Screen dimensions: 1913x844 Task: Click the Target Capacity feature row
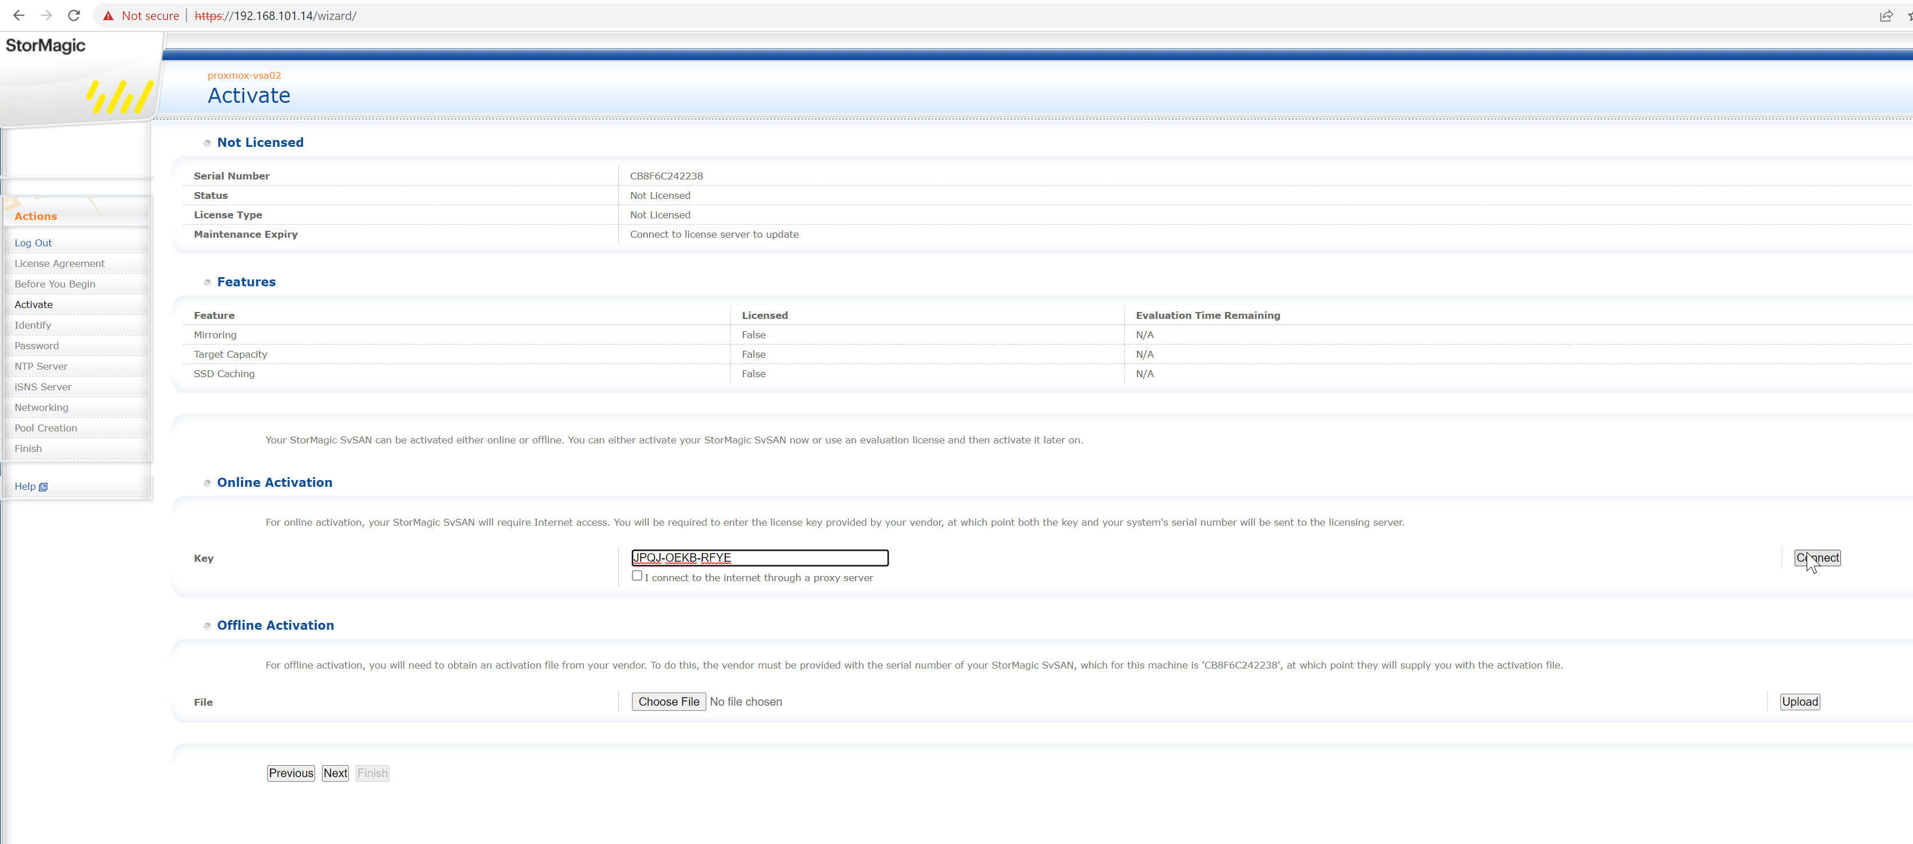[1047, 354]
